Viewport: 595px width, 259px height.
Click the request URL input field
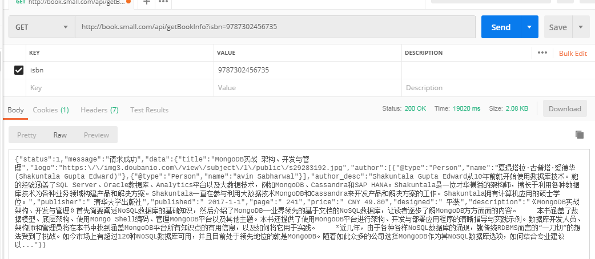tap(275, 27)
